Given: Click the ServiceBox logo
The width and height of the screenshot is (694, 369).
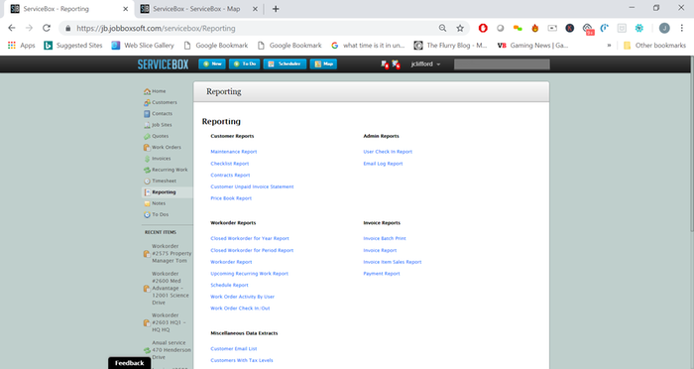Looking at the screenshot, I should 163,64.
